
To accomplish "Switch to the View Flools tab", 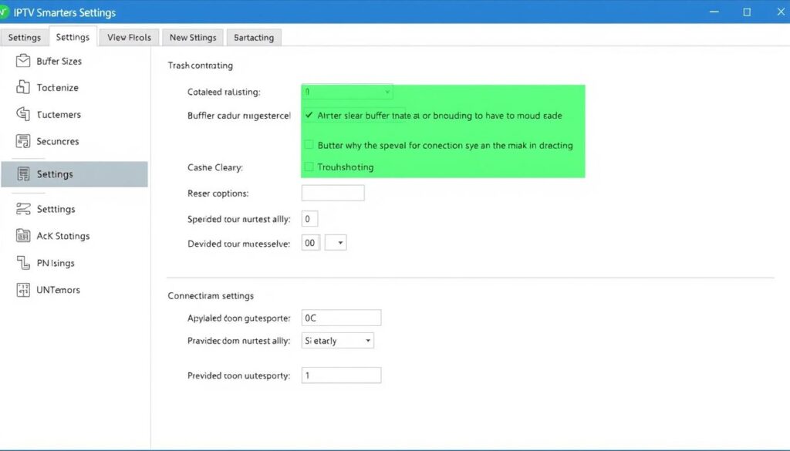I will coord(128,37).
